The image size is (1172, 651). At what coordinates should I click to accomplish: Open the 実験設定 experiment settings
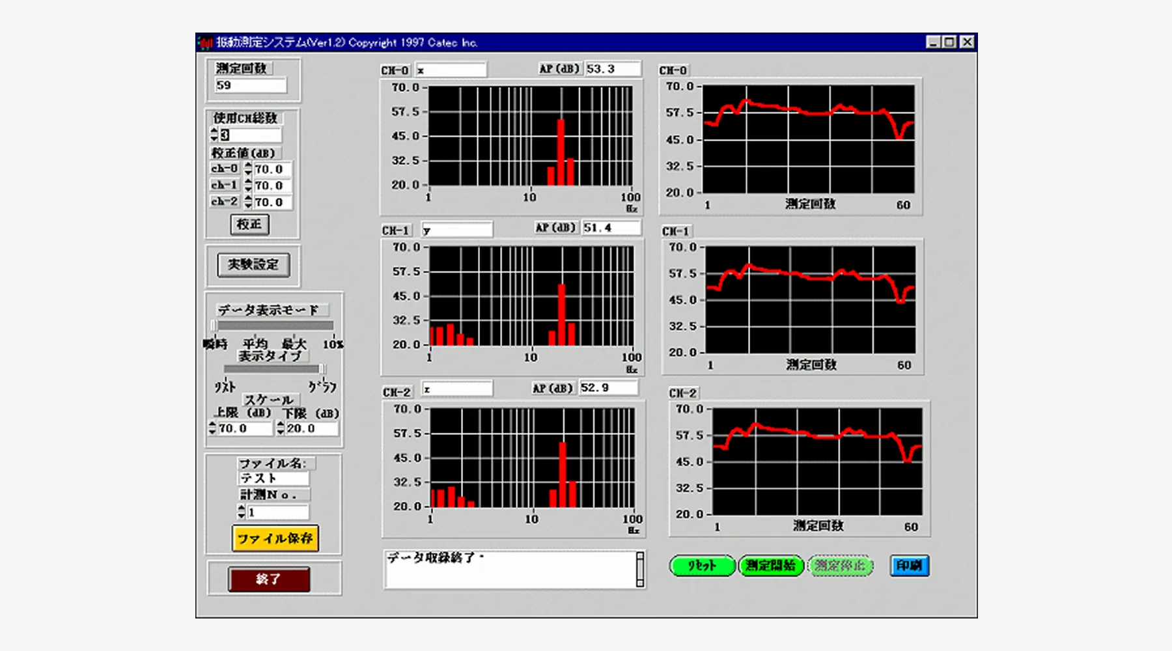coord(253,264)
